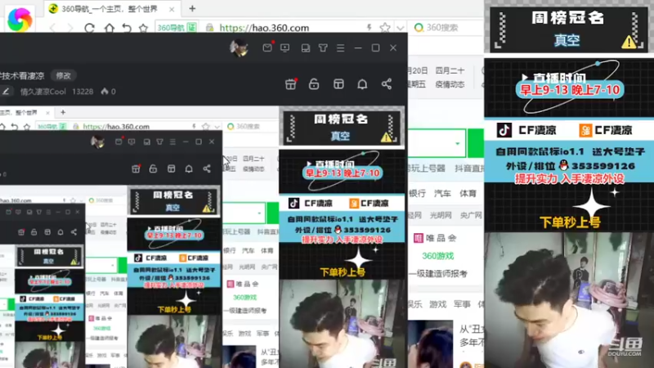Toggle the padlock icon in largest streaming window toolbar

314,84
